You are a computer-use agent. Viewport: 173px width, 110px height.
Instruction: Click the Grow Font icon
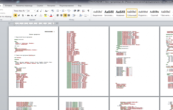pyautogui.click(x=38, y=11)
